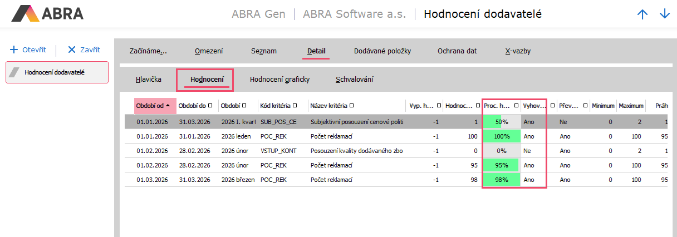Switch to the Seznam tab
The height and width of the screenshot is (237, 677).
click(x=264, y=51)
